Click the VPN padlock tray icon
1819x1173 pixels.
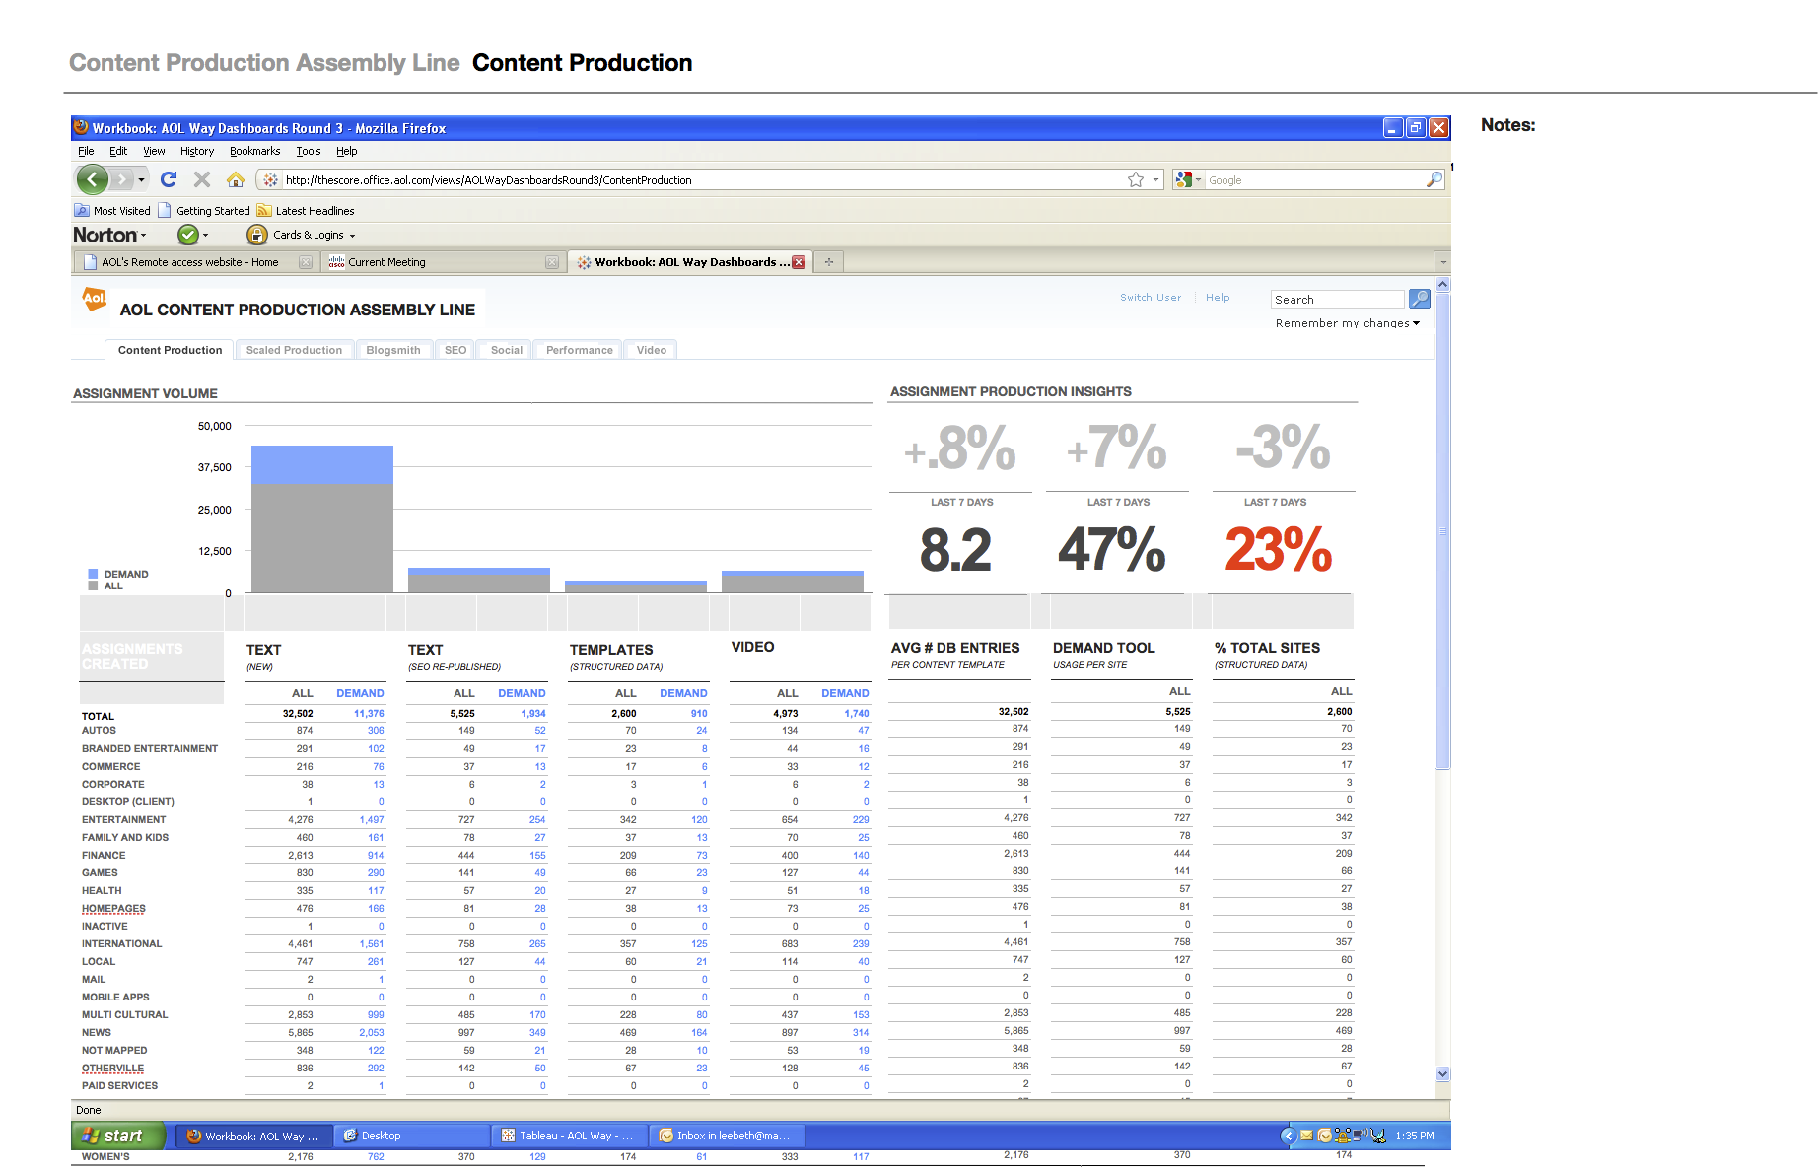tap(1342, 1136)
